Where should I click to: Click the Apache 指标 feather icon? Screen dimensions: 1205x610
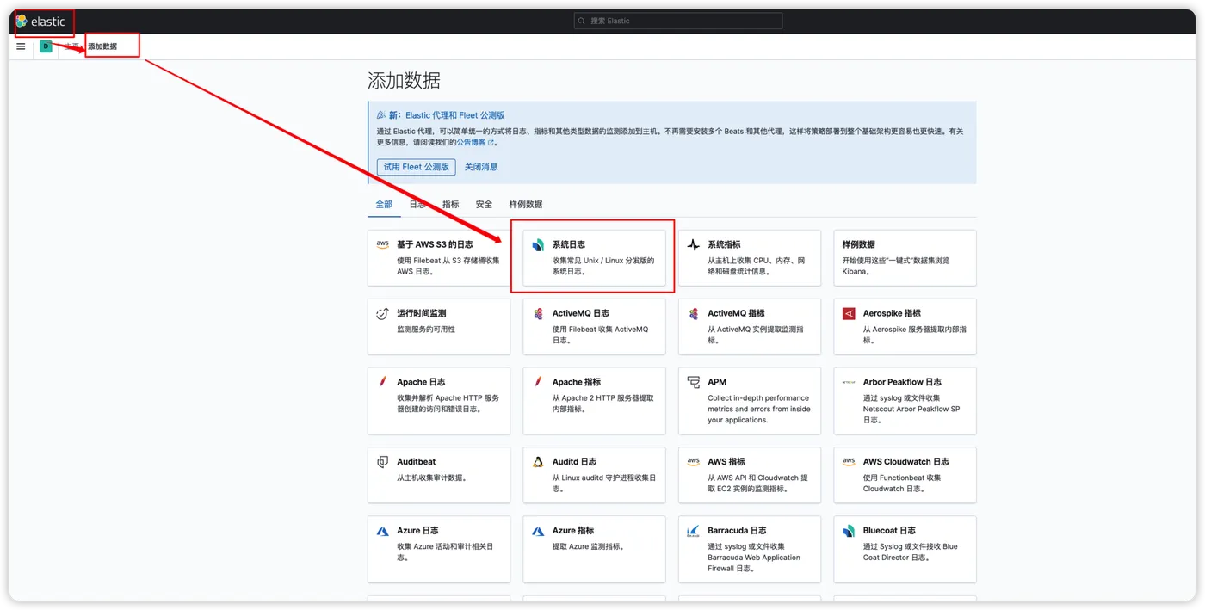tap(538, 381)
